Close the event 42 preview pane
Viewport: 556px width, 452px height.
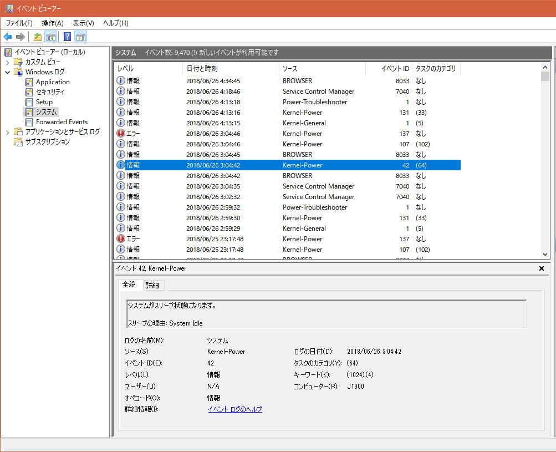click(x=542, y=268)
